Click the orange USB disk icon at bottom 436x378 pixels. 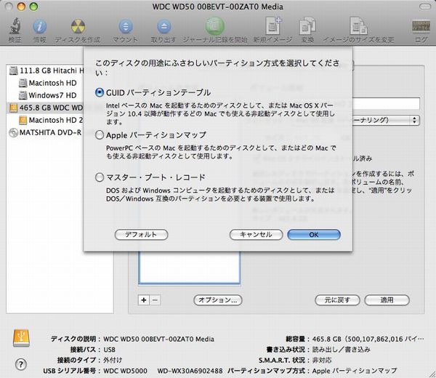(x=21, y=338)
